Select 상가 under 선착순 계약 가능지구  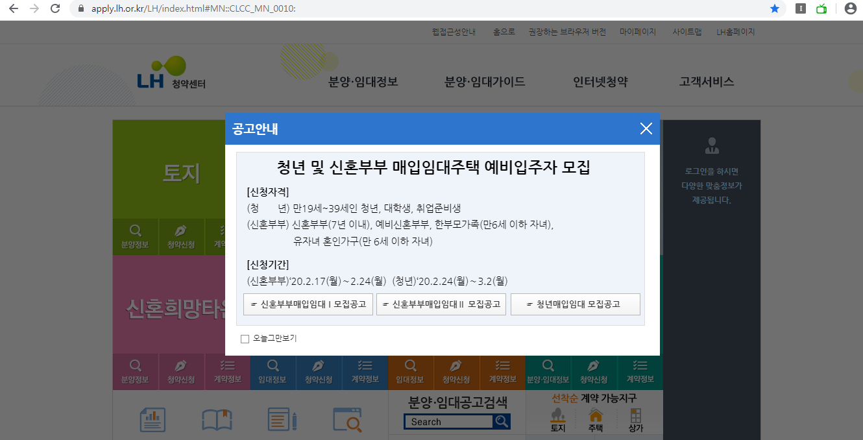click(636, 421)
